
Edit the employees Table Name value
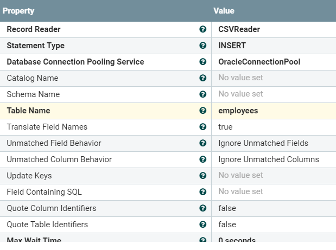click(x=238, y=111)
